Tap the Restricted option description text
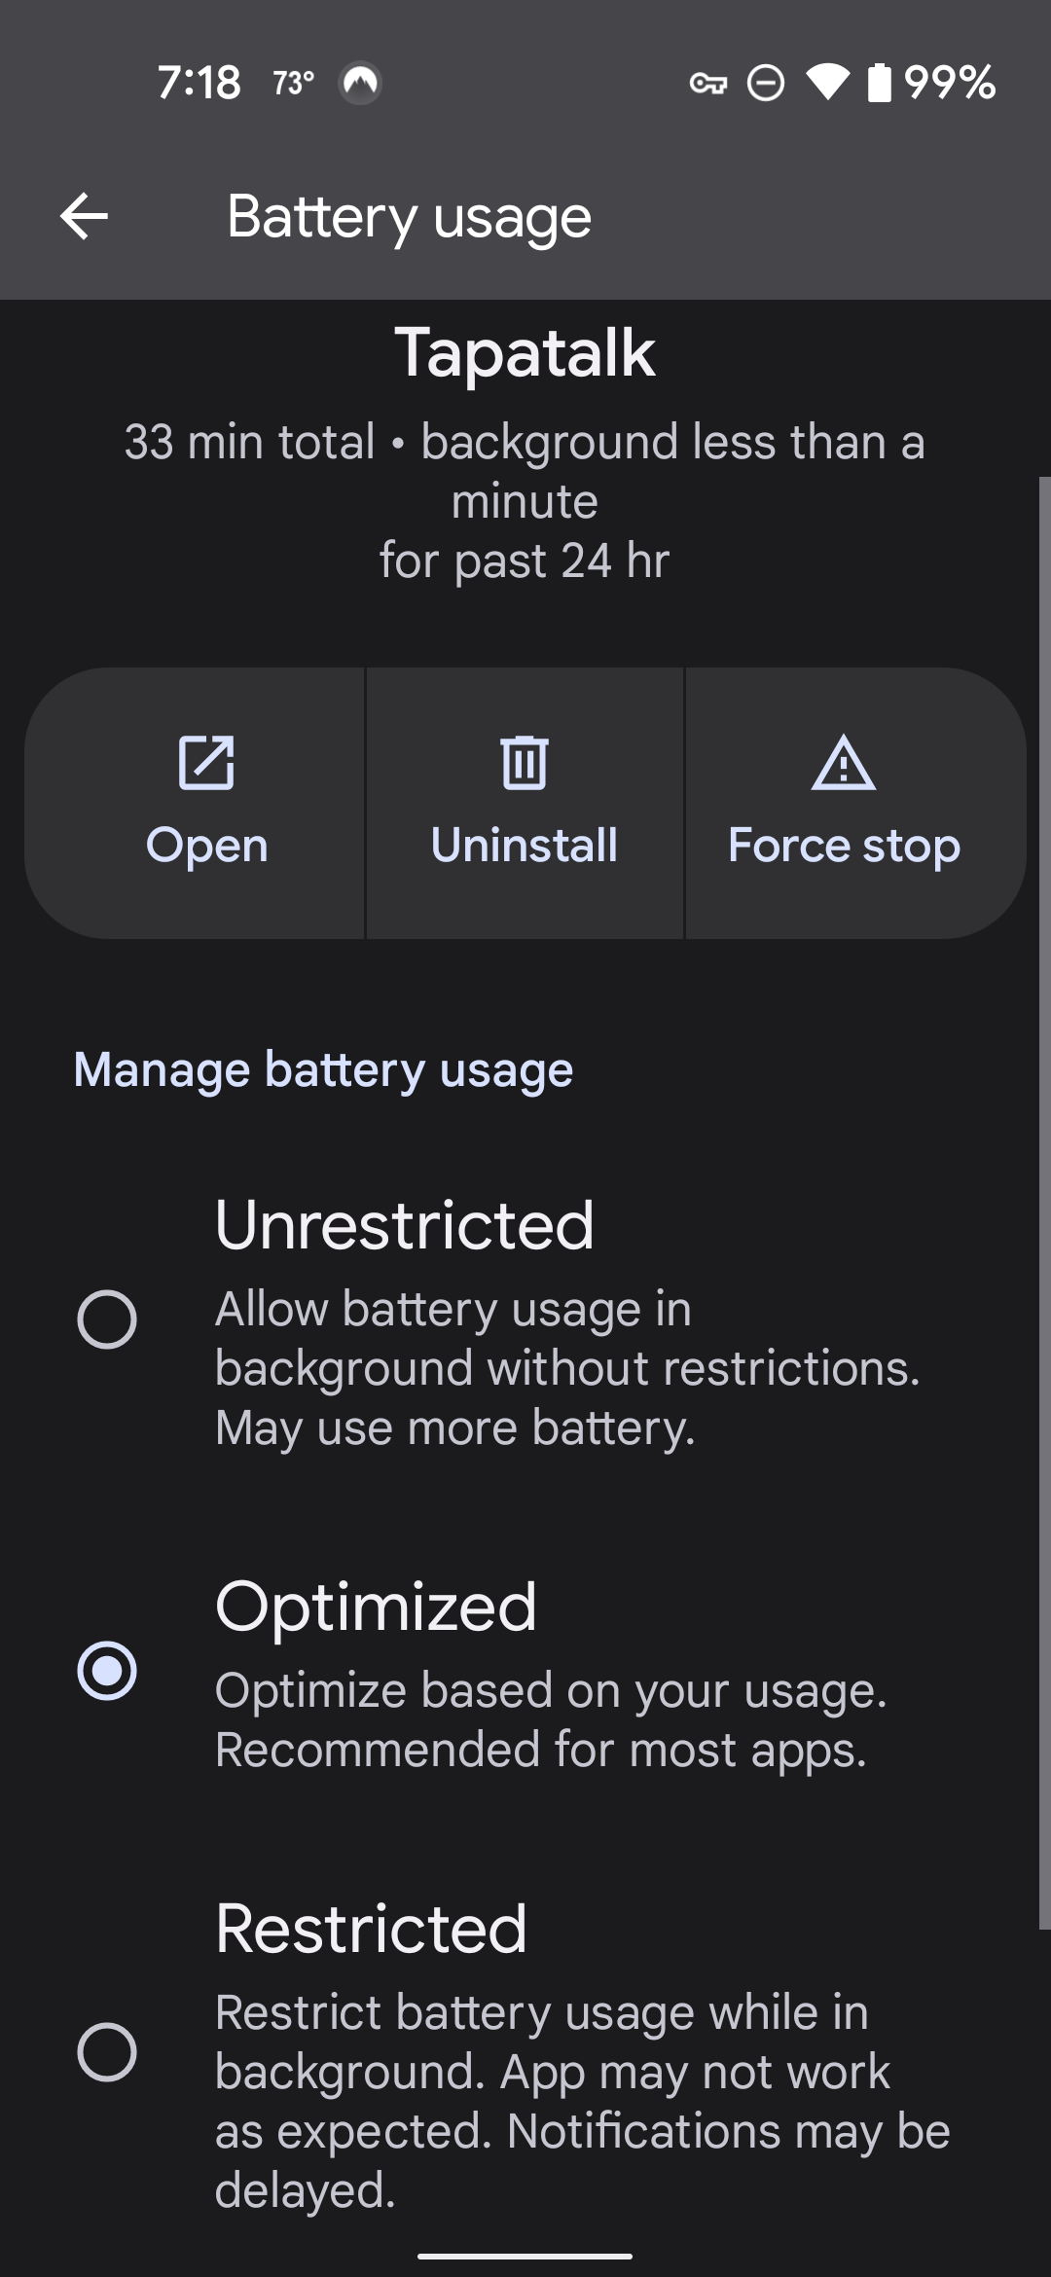 coord(582,2101)
